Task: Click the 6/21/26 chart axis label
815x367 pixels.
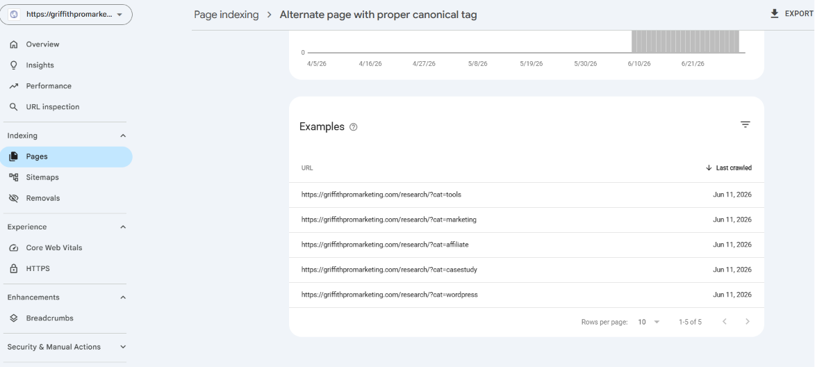Action: click(693, 64)
